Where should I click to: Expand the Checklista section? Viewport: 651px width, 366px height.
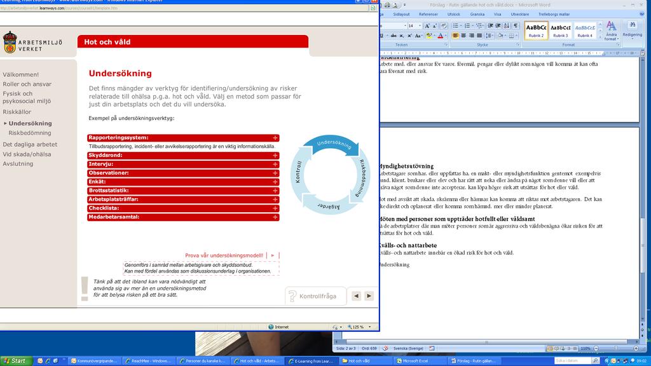point(183,208)
